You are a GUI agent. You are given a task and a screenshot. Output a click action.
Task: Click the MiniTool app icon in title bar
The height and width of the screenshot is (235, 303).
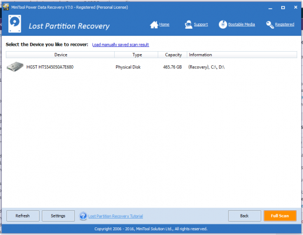(6, 7)
